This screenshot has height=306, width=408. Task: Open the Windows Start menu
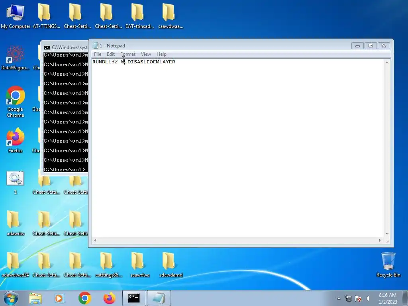pyautogui.click(x=11, y=298)
